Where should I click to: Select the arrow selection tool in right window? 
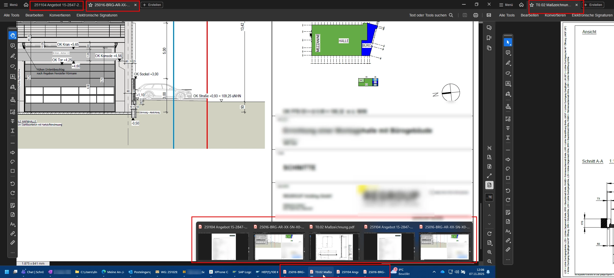click(x=508, y=42)
